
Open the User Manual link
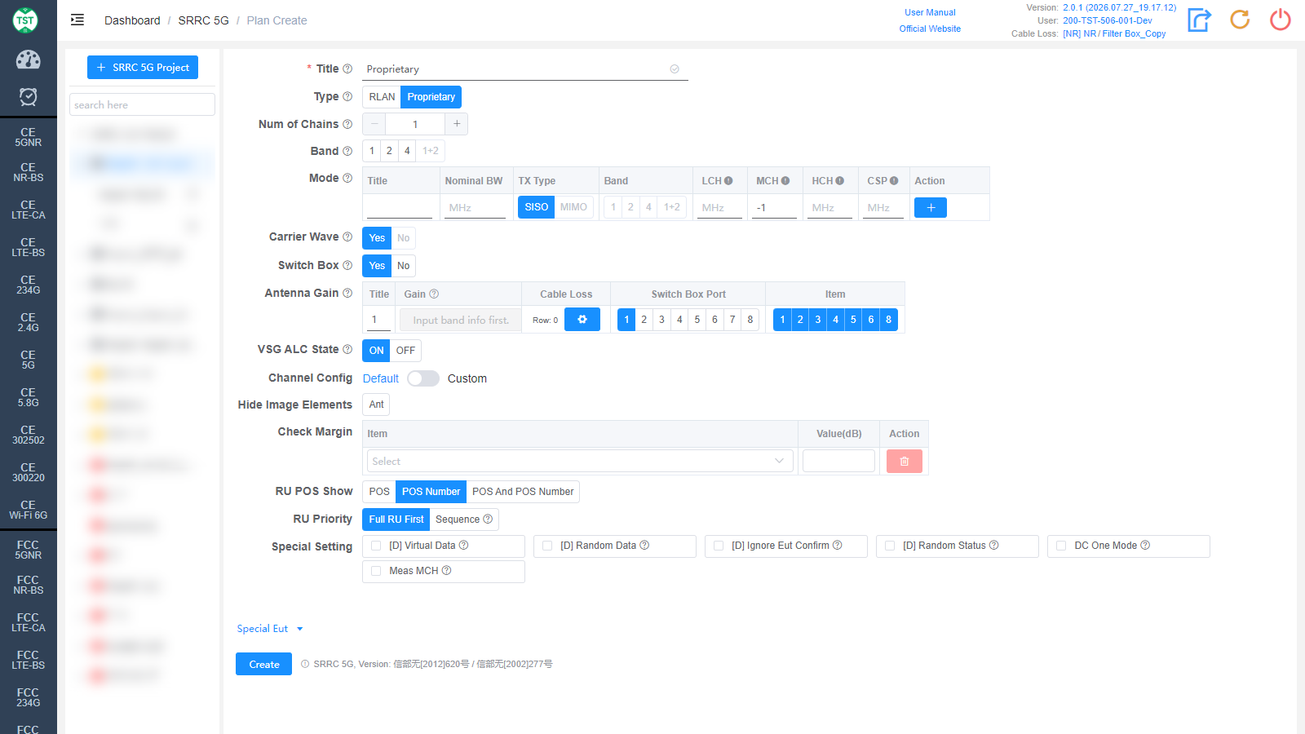point(930,12)
